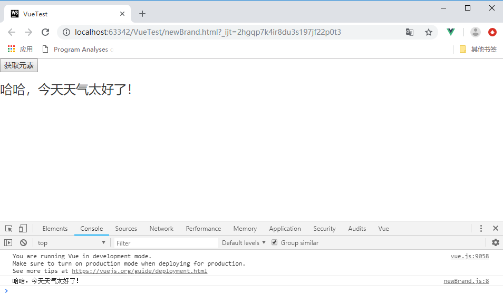View site information icon in address bar
The image size is (503, 303).
click(x=66, y=32)
